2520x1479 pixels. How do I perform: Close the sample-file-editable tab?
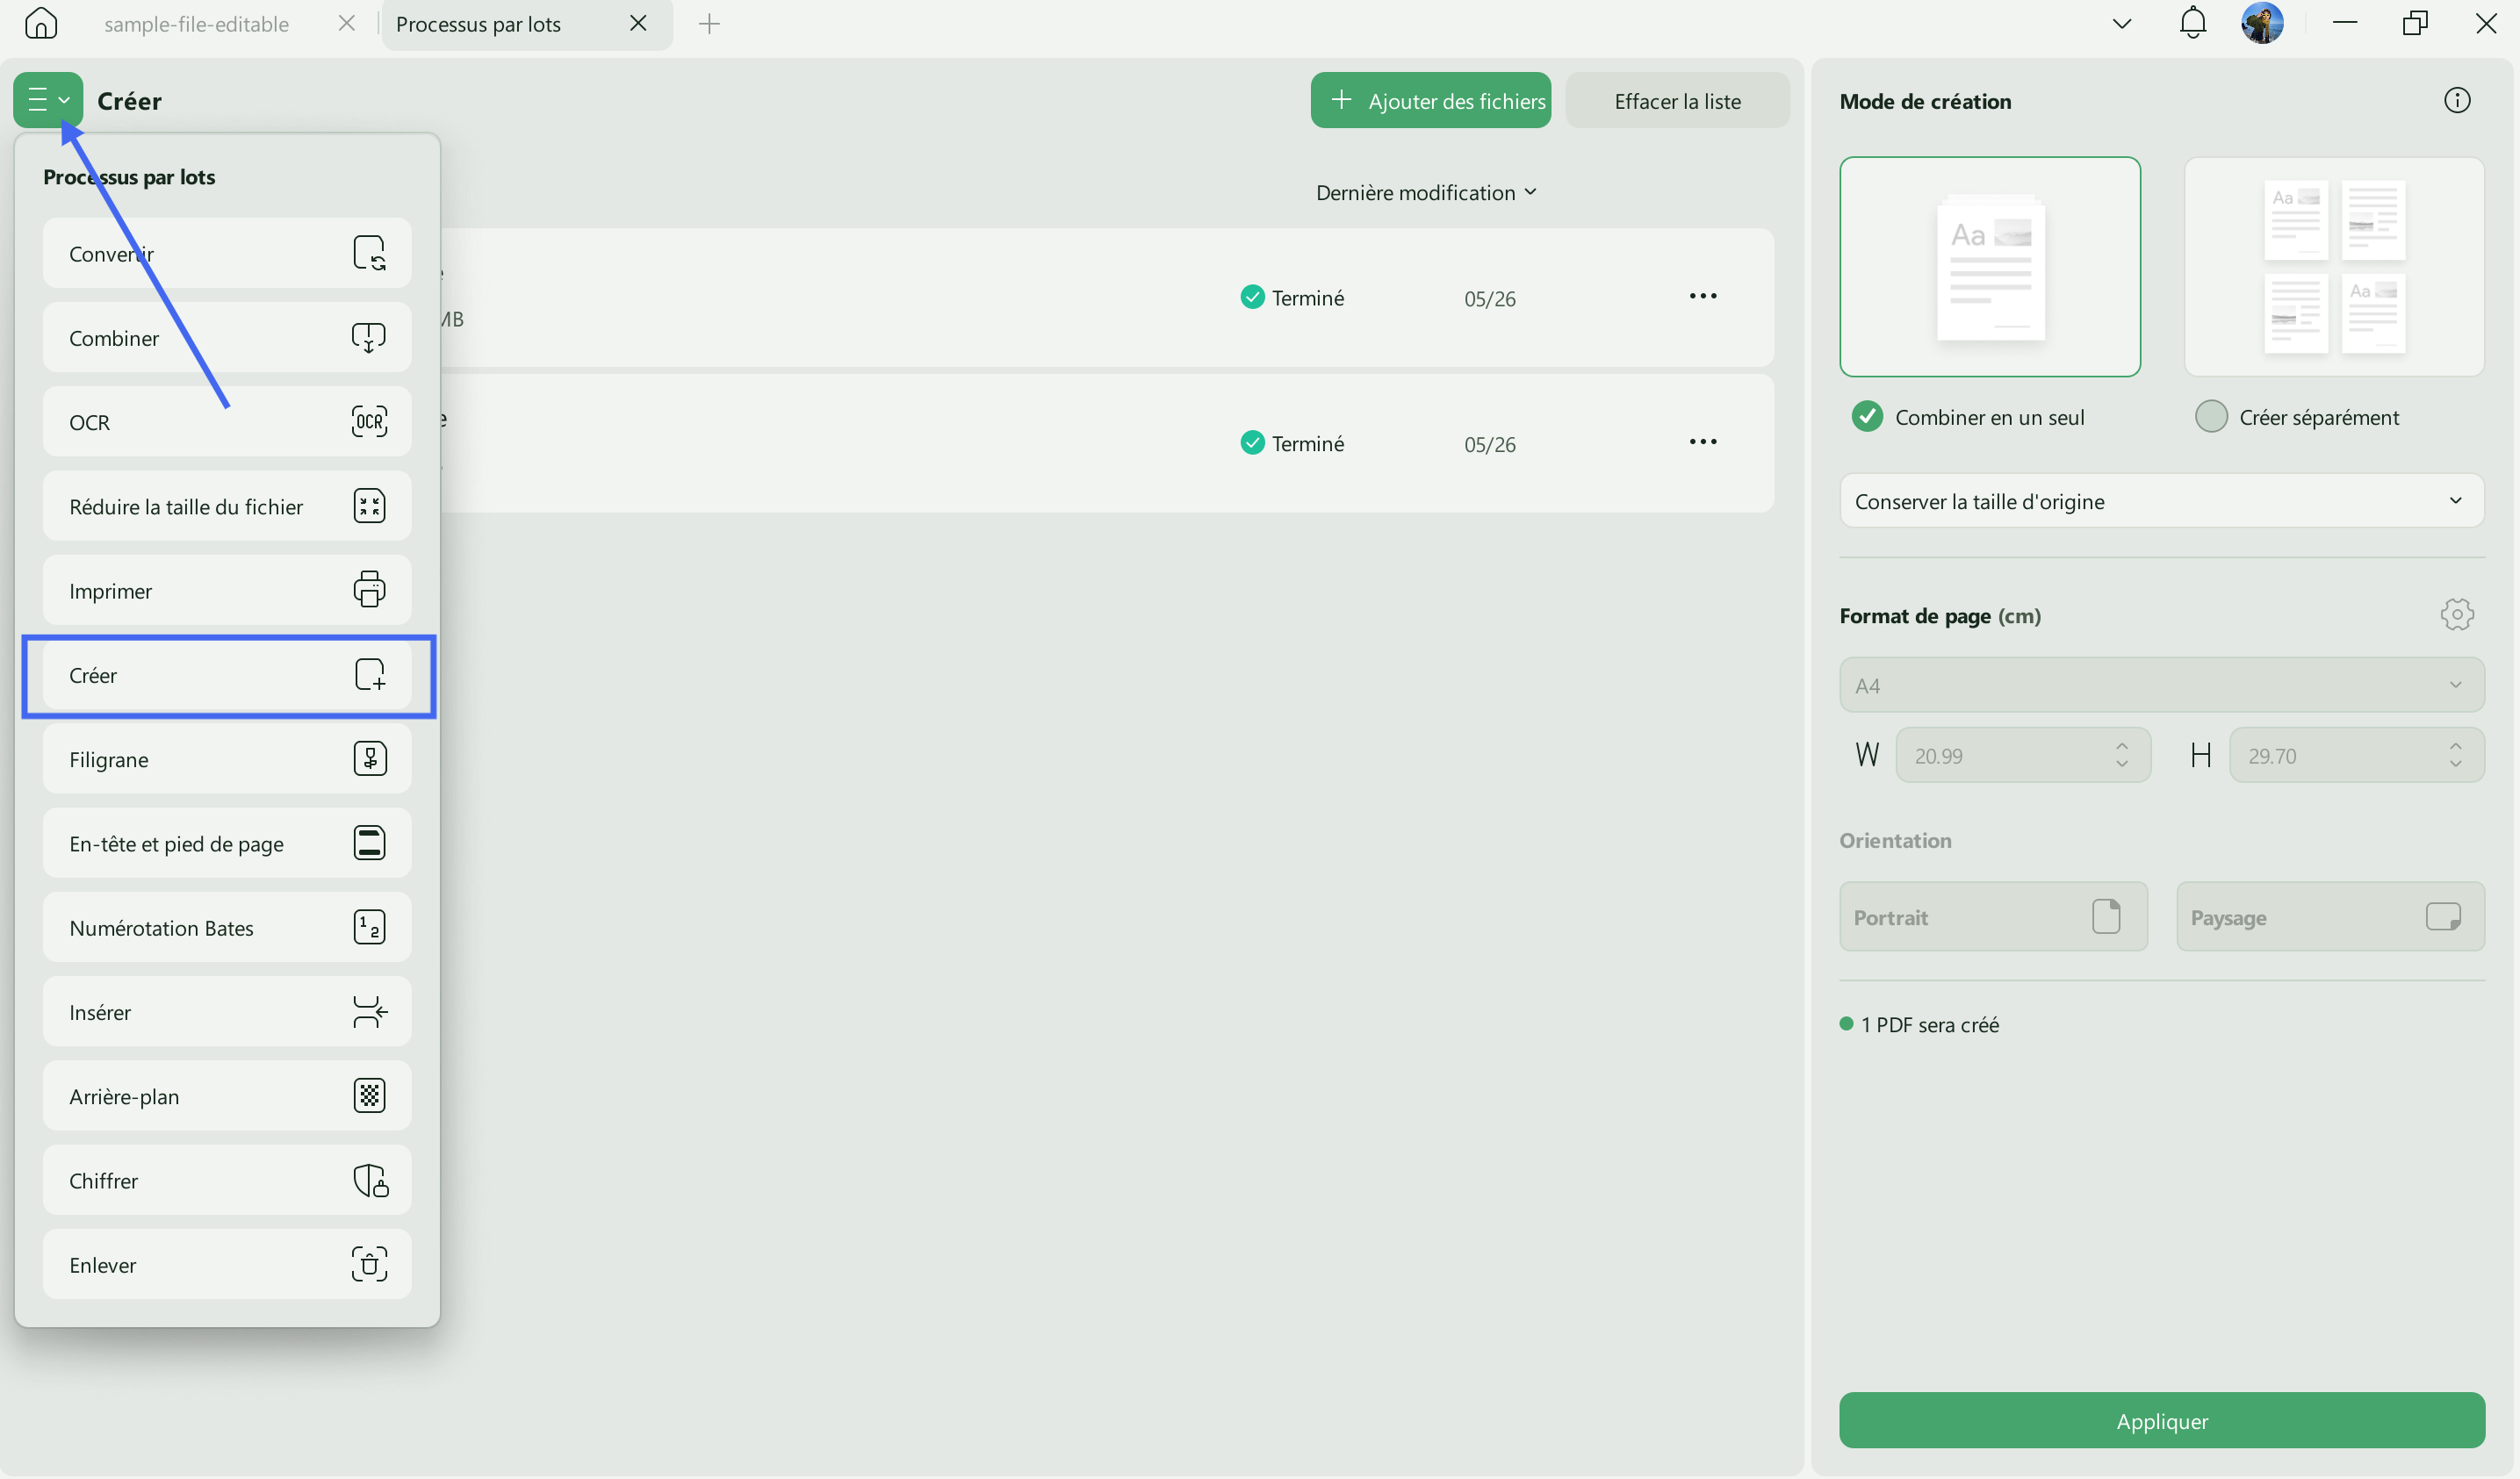point(347,23)
